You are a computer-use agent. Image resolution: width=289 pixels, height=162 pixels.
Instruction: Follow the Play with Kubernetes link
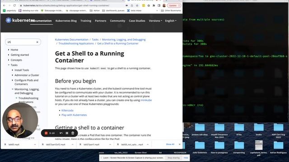click(x=74, y=115)
